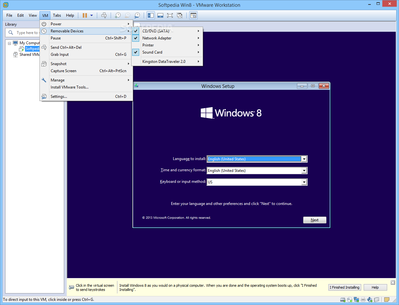
Task: Toggle Network Adapter connected checkmark
Action: (136, 38)
